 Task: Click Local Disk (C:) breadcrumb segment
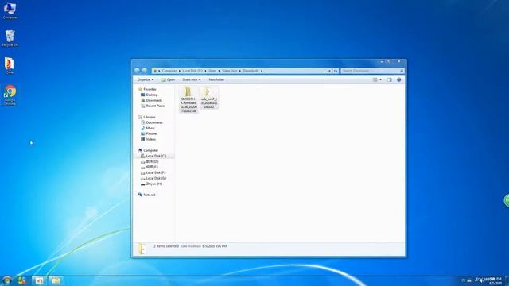click(192, 71)
